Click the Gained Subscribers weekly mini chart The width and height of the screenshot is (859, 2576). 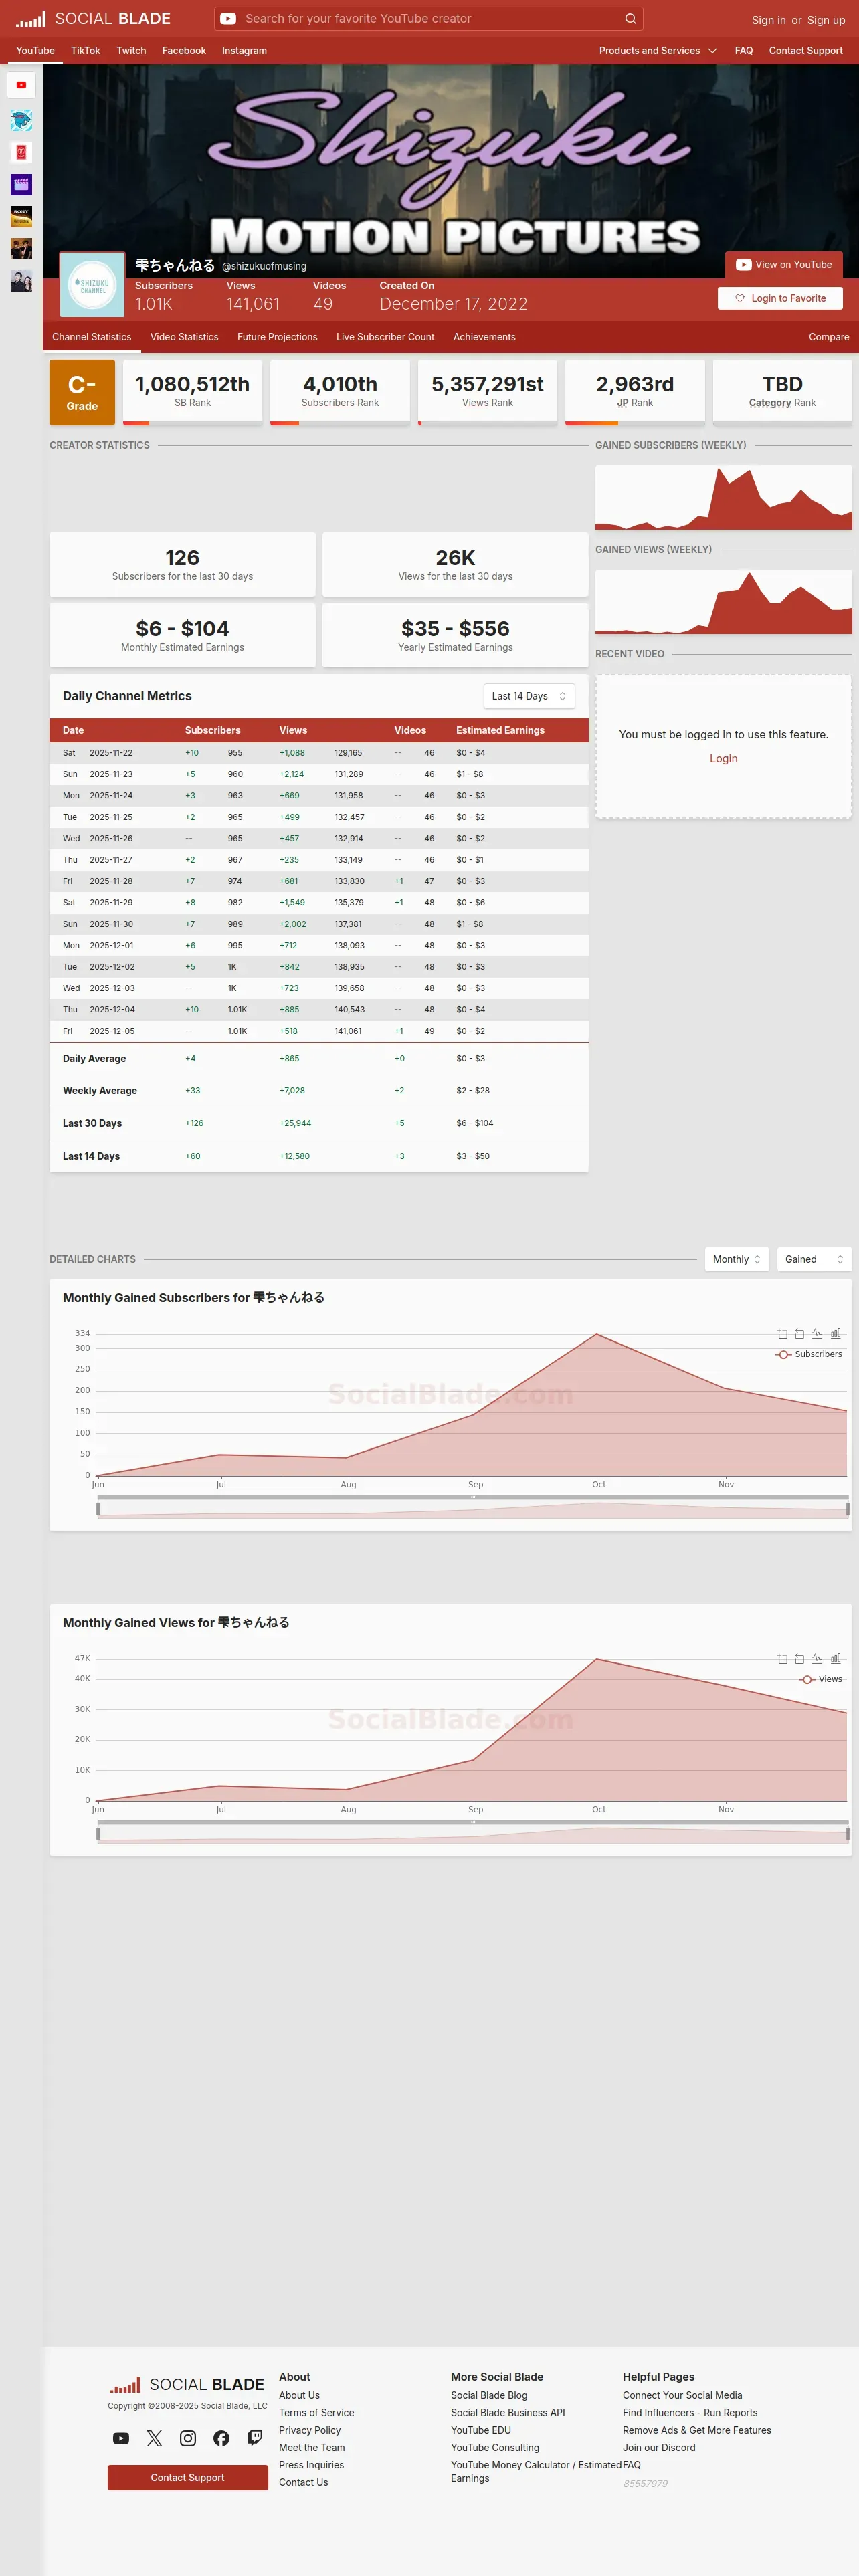click(723, 497)
